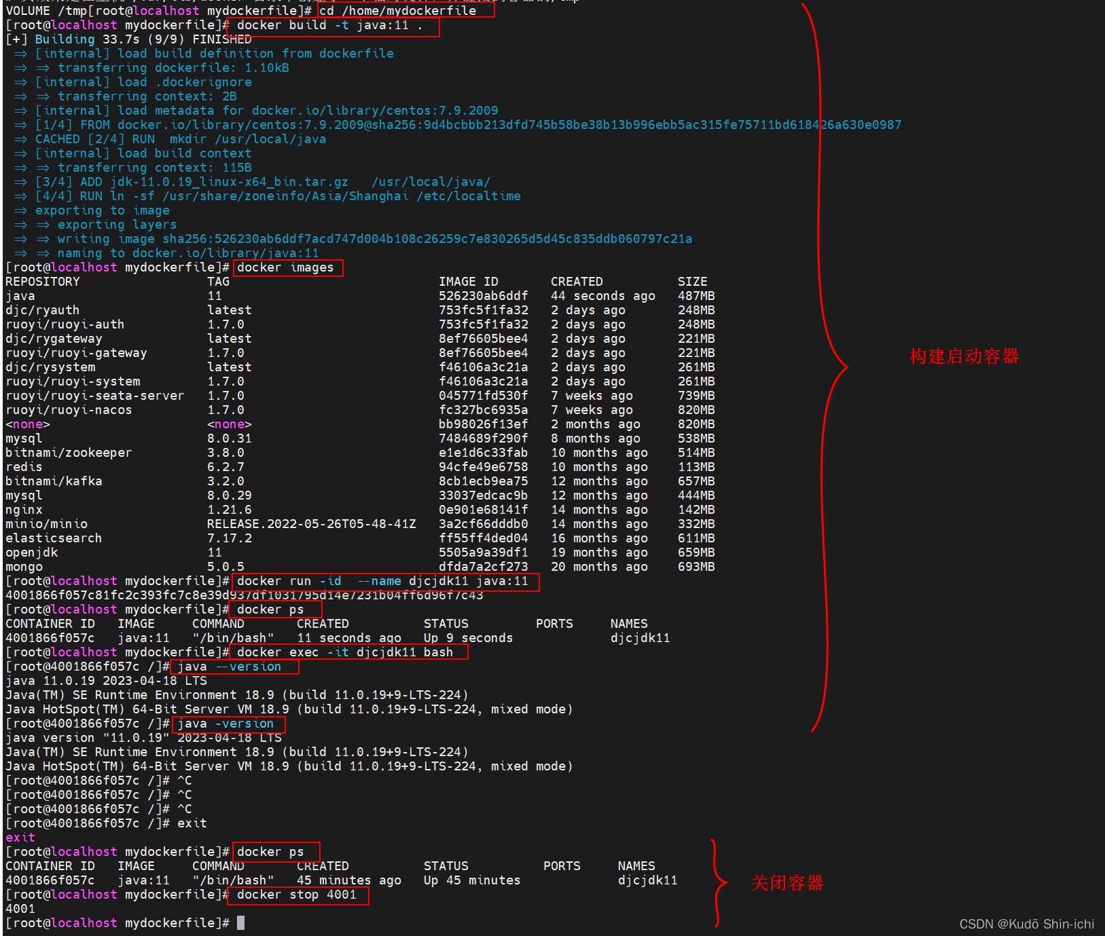Click the long container hash starting 4001866f057c81fc
The width and height of the screenshot is (1105, 936).
244,595
